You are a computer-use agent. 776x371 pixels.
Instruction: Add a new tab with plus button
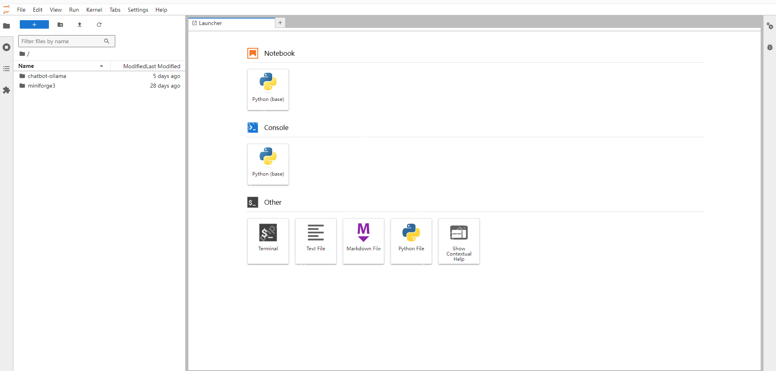click(x=280, y=23)
